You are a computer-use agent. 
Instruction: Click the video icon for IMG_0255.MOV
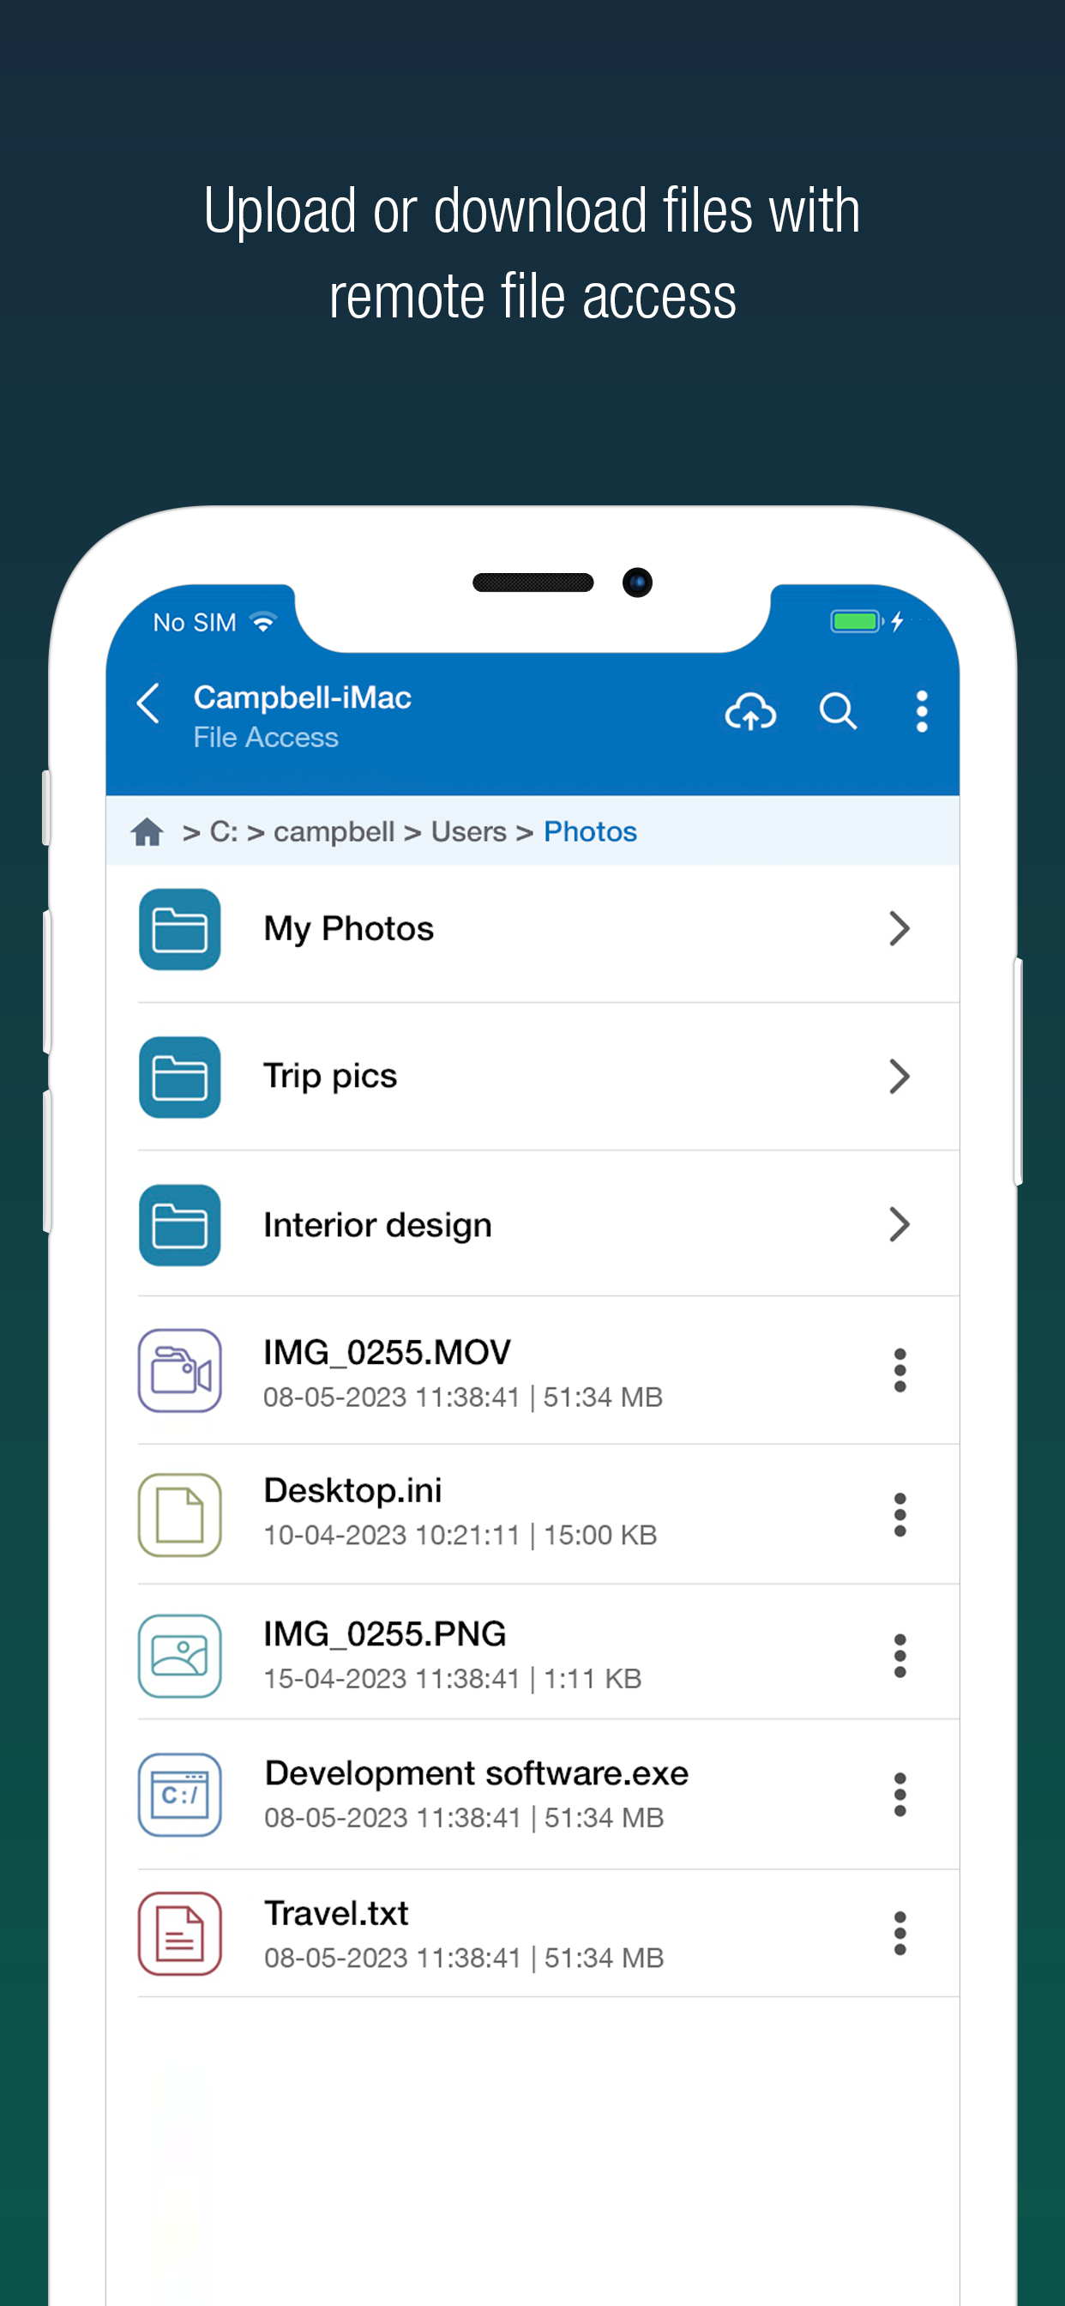[180, 1371]
